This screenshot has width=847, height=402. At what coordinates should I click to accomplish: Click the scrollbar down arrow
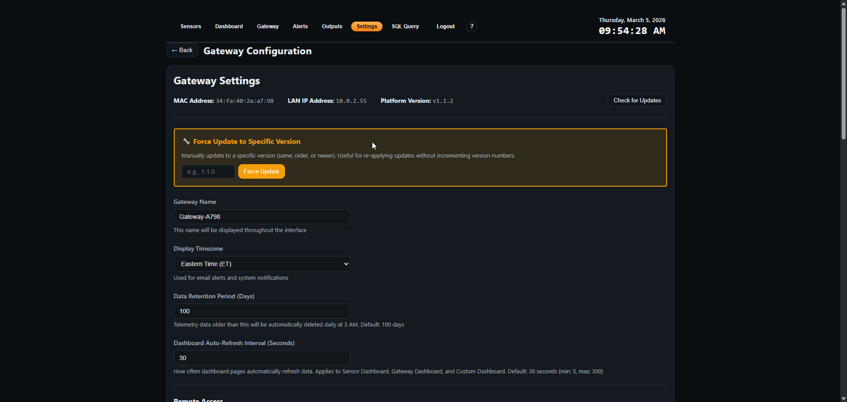point(843,398)
